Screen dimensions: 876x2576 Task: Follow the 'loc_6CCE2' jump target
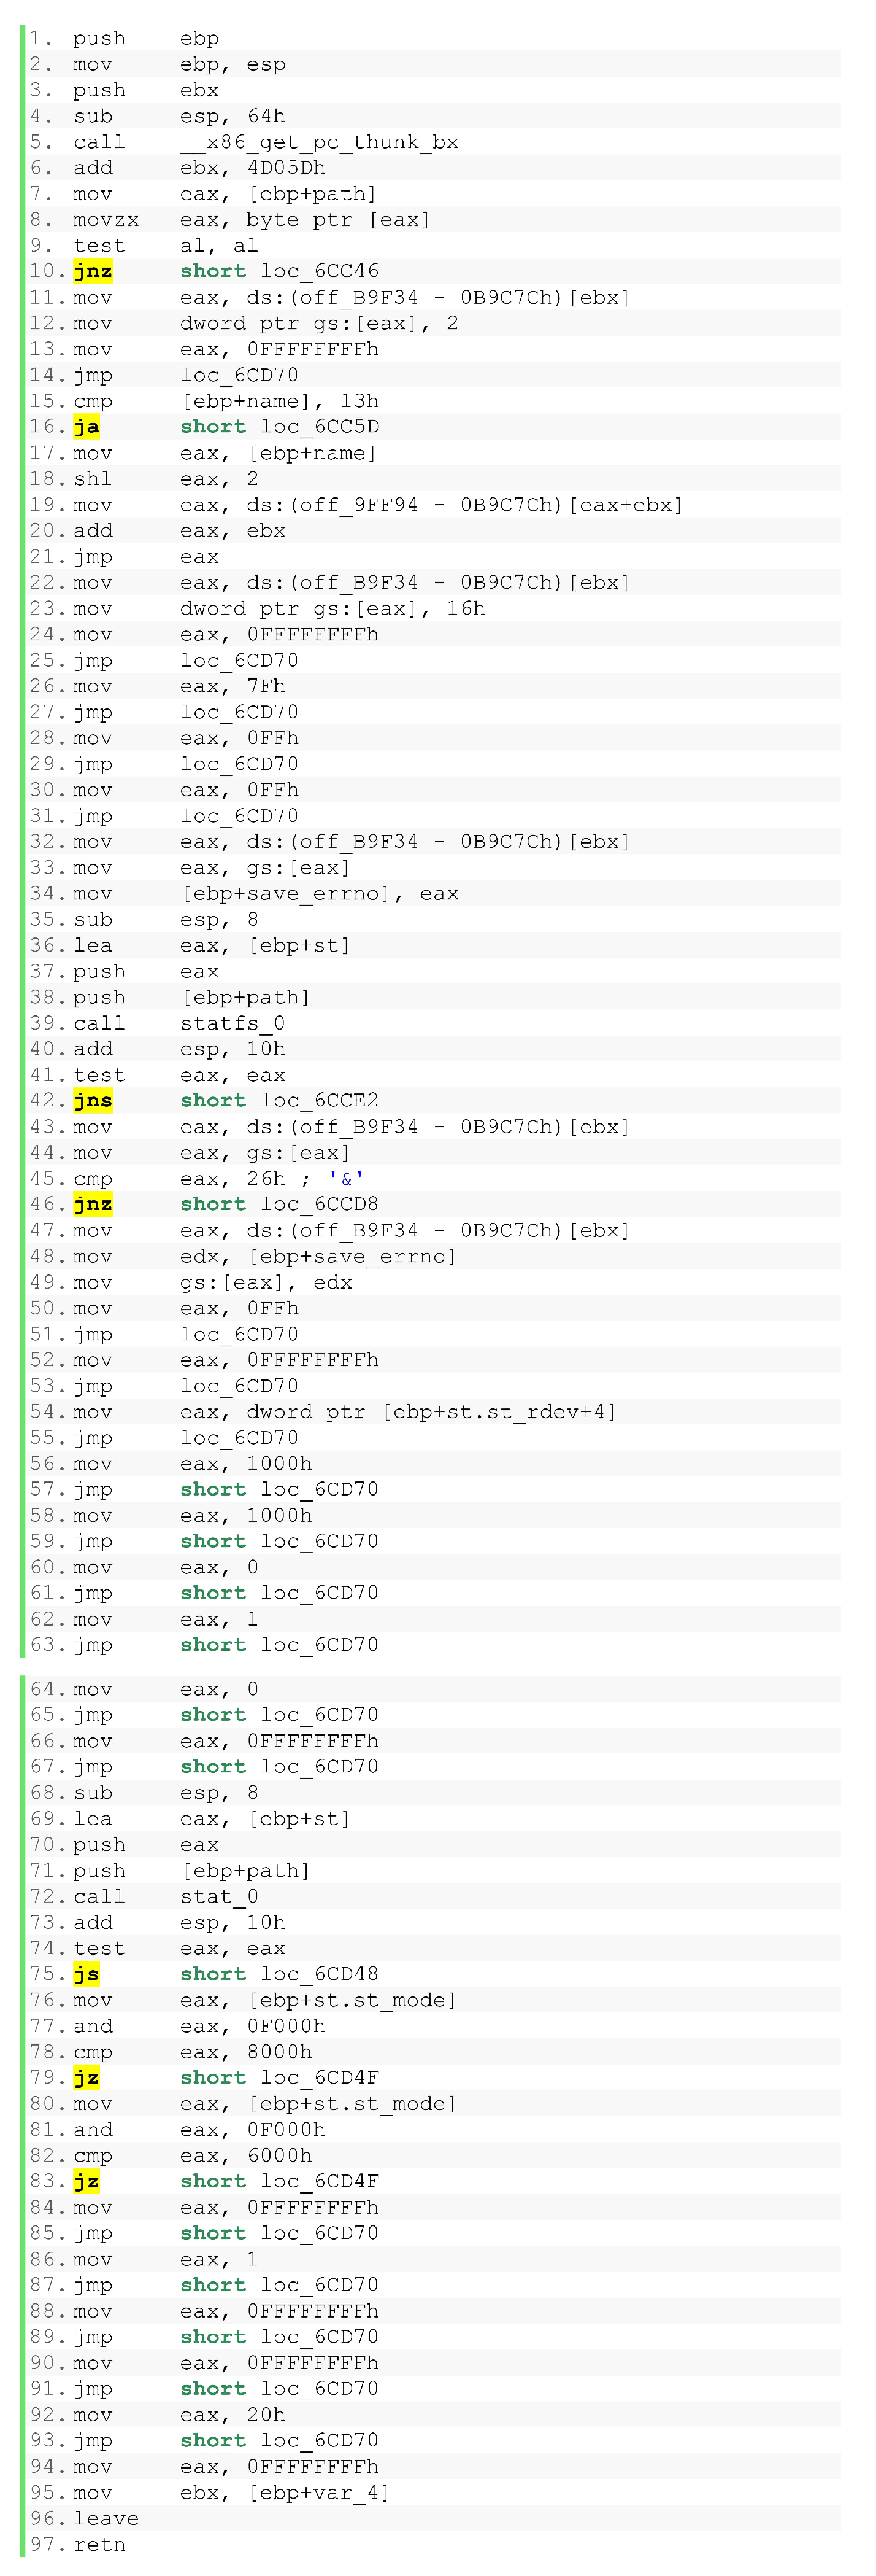coord(320,1101)
